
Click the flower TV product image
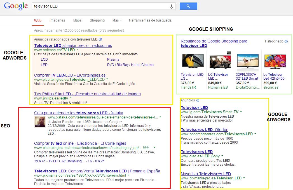pyautogui.click(x=275, y=61)
